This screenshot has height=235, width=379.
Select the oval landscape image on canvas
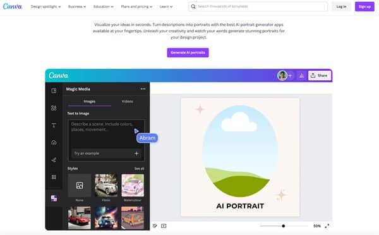(240, 151)
